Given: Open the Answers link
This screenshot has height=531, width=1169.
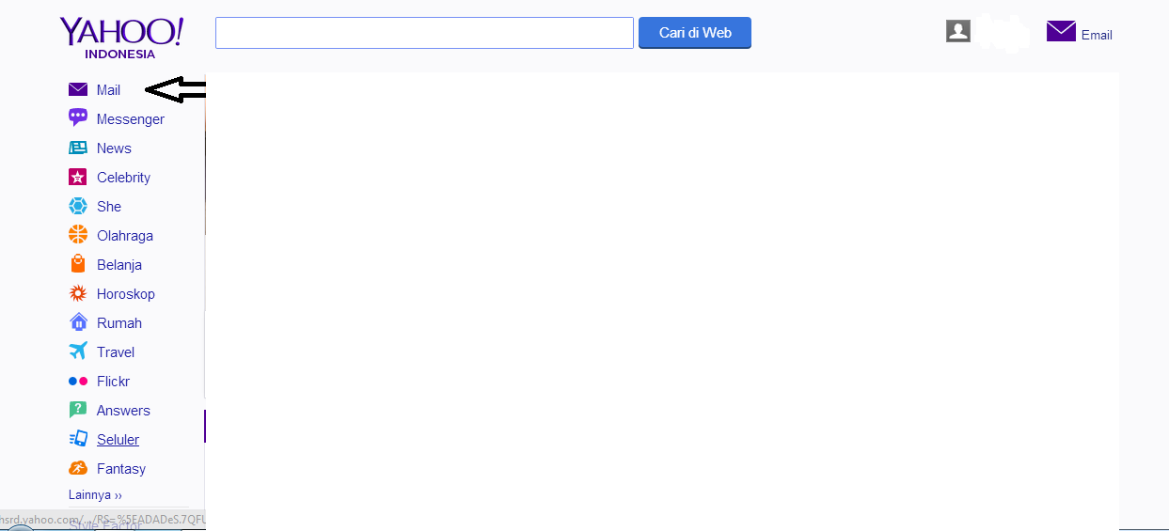Looking at the screenshot, I should tap(123, 411).
